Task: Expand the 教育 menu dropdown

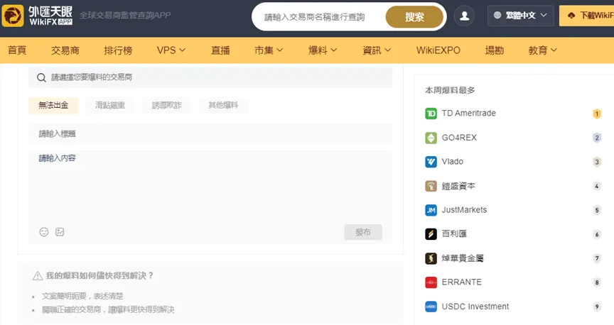Action: [542, 50]
